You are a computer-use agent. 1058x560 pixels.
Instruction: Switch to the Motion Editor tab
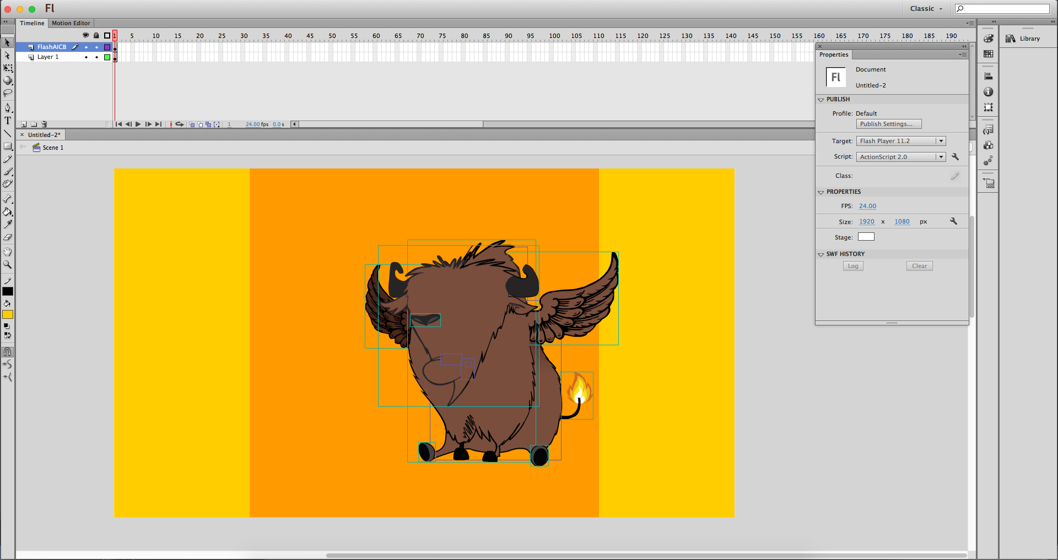[71, 23]
